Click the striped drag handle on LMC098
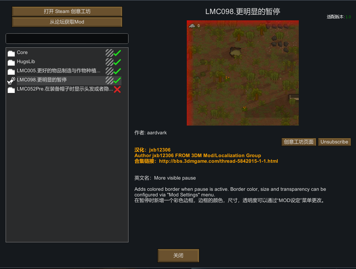 click(110, 80)
